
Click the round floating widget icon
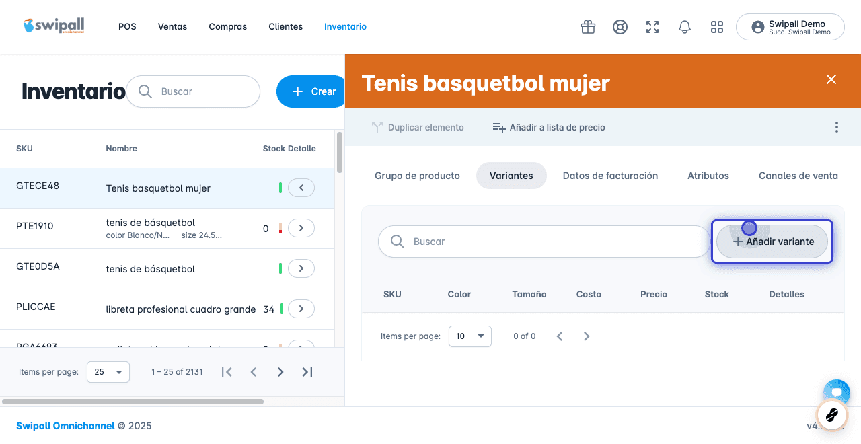tap(831, 415)
